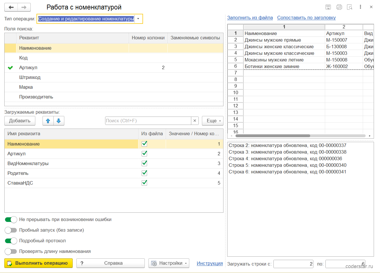This screenshot has height=273, width=380.
Task: Click the back navigation arrow
Action: [x=11, y=7]
